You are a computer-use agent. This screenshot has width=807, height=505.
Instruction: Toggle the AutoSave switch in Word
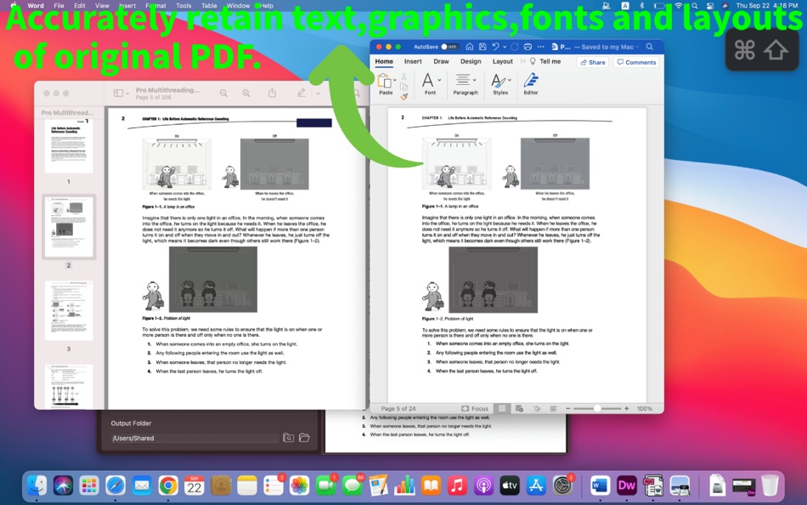click(x=450, y=47)
